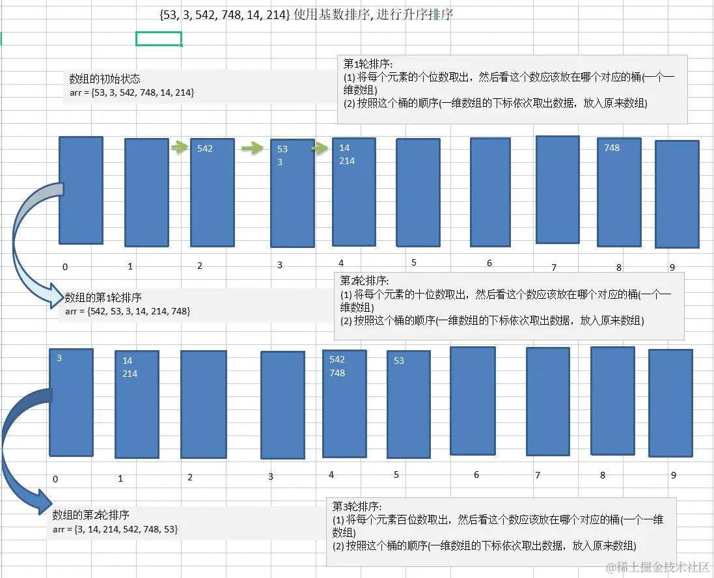Select second-round bucket shape holding 542 and 748
The height and width of the screenshot is (578, 714).
345,404
